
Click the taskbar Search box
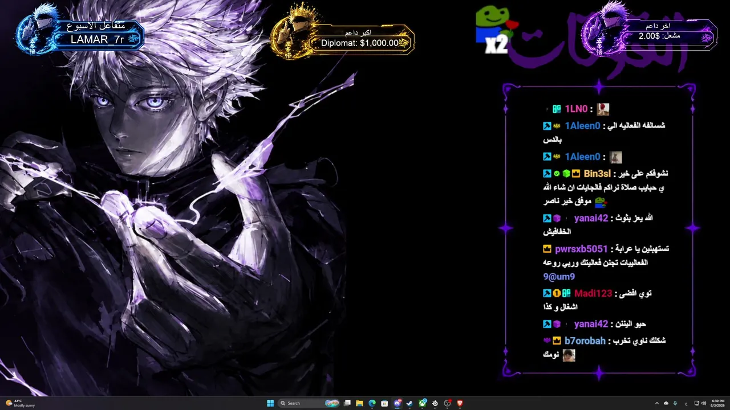click(x=309, y=403)
